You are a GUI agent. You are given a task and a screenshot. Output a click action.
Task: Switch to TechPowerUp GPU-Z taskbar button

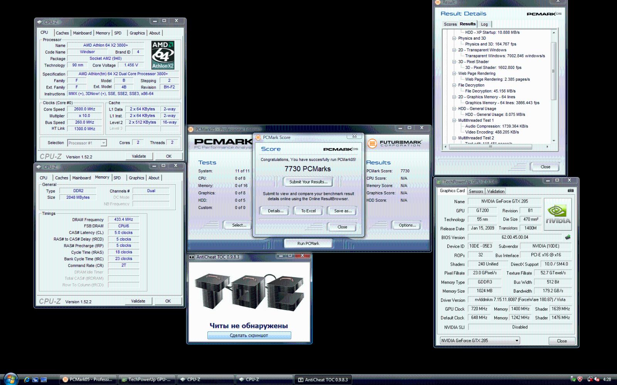pos(147,379)
